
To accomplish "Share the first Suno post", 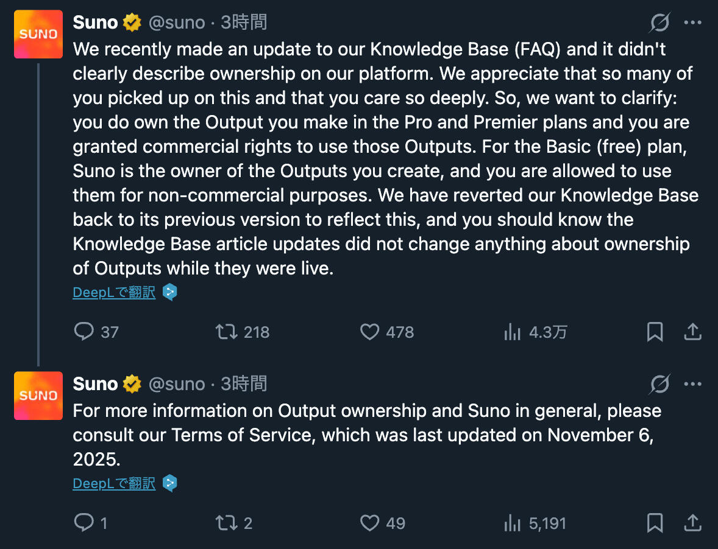I will [692, 332].
